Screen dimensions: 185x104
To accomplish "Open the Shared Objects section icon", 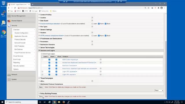I will pyautogui.click(x=9, y=21).
